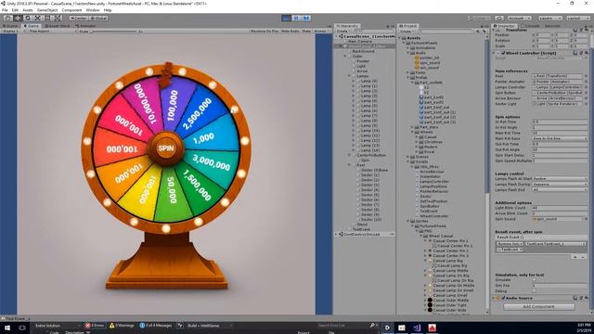
Task: Open the Component menu
Action: pyautogui.click(x=71, y=10)
